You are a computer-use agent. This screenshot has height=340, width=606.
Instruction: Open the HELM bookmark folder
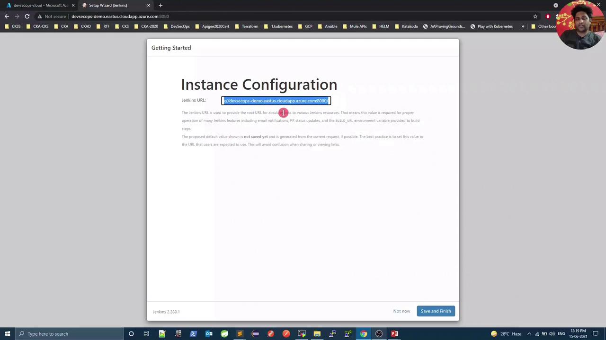(381, 26)
